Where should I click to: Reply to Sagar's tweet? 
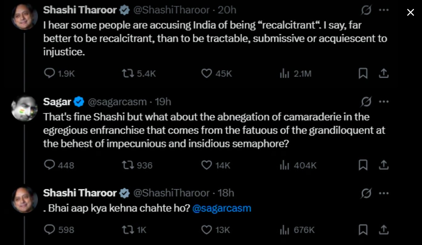click(50, 165)
